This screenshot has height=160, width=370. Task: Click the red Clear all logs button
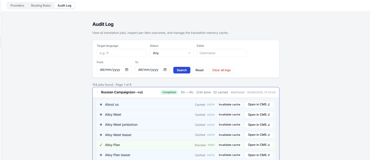tap(221, 70)
